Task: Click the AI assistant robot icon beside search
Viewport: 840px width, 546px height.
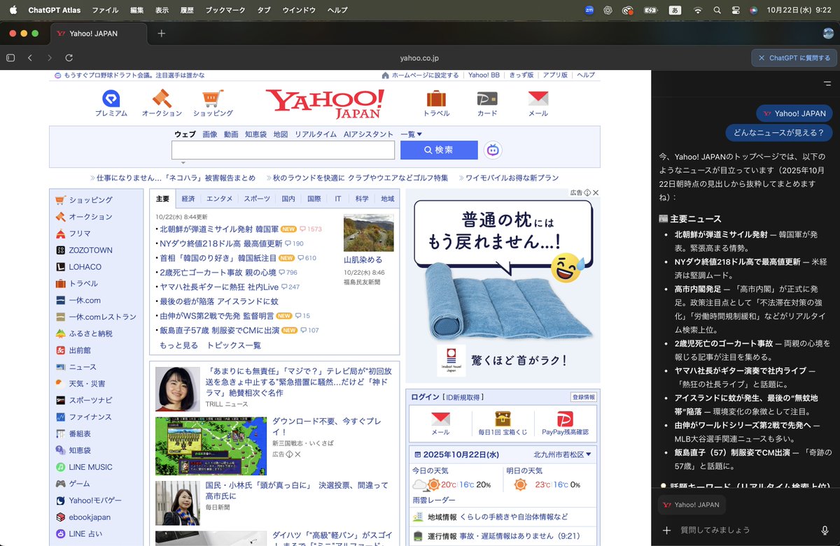Action: (x=493, y=150)
